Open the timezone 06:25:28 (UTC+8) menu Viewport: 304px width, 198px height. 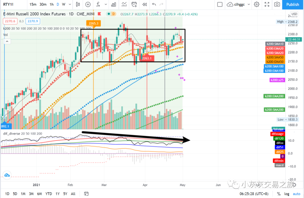254,194
